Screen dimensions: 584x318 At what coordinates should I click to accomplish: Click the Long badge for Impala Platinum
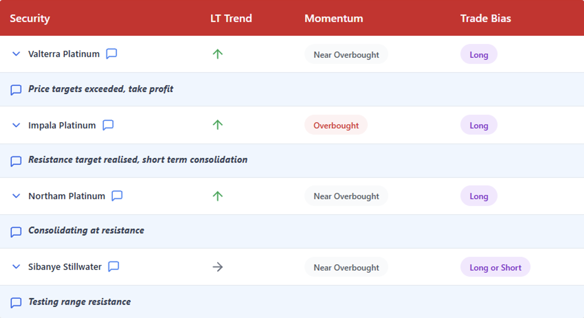[x=479, y=125]
